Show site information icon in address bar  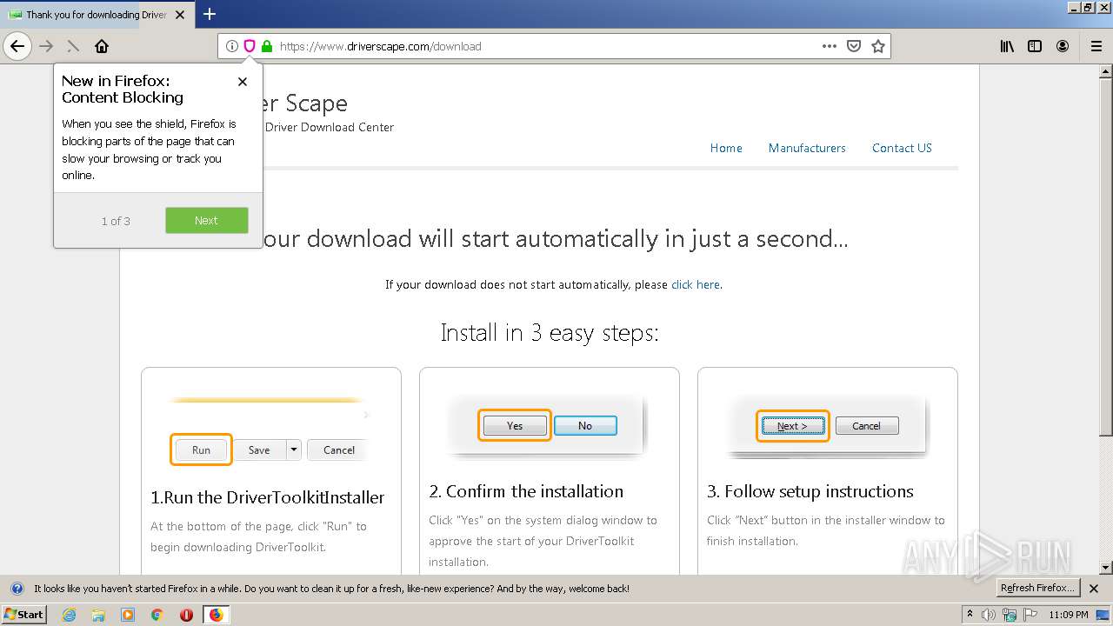(x=232, y=46)
